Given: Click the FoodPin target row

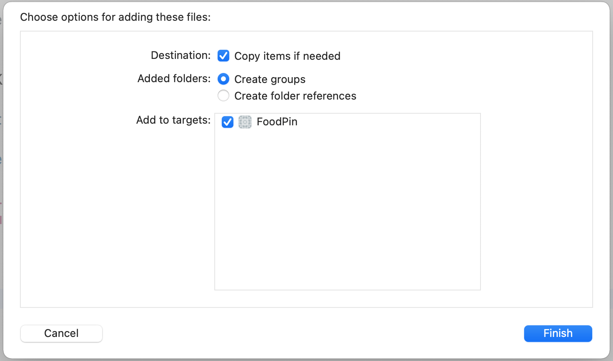Looking at the screenshot, I should 347,122.
